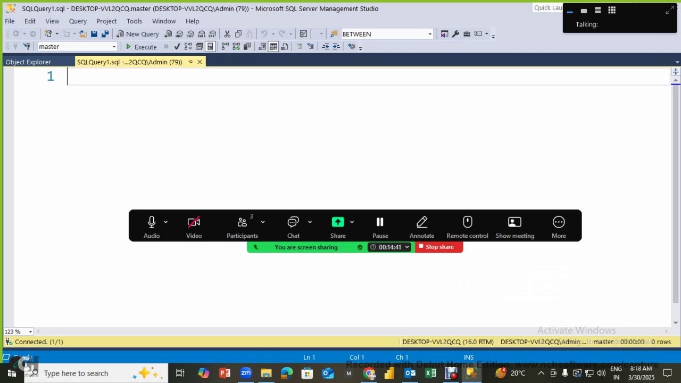The width and height of the screenshot is (681, 383).
Task: Open the Properties wrench icon
Action: tap(455, 34)
